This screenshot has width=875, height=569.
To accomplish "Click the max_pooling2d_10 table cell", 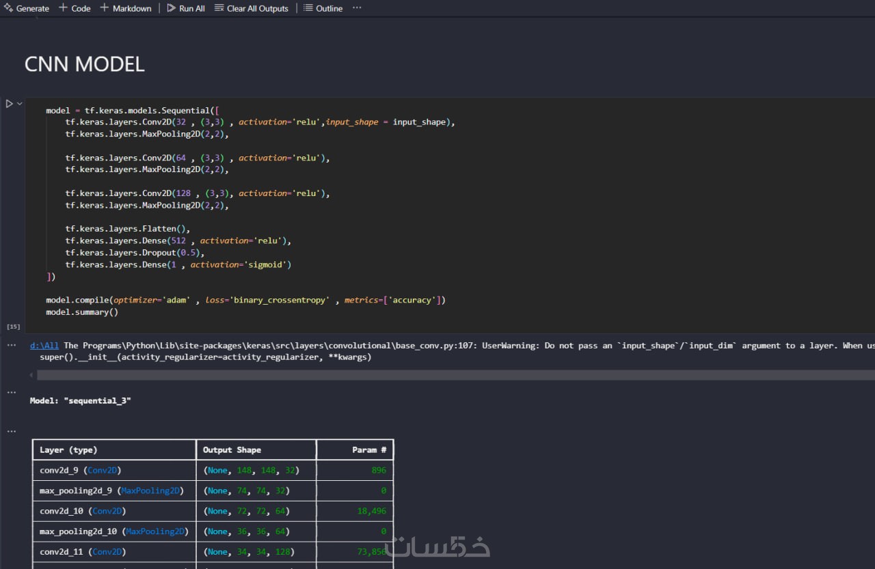I will tap(114, 531).
